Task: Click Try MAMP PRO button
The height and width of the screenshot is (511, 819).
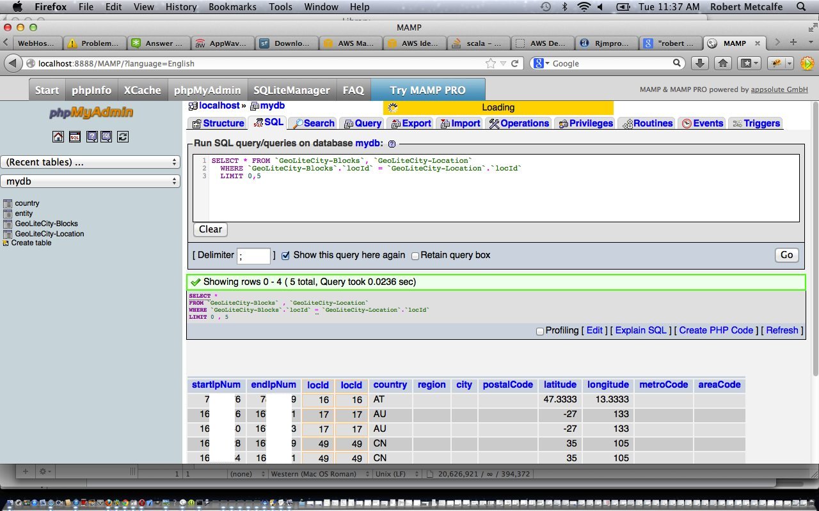Action: pos(427,90)
